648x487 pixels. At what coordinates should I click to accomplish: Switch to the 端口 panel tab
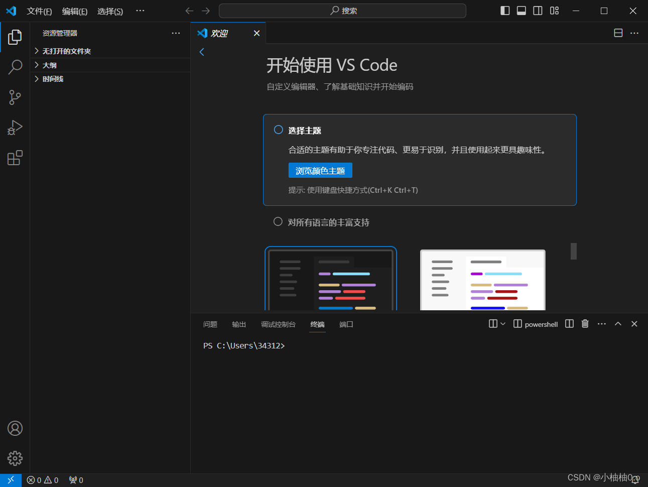tap(346, 324)
